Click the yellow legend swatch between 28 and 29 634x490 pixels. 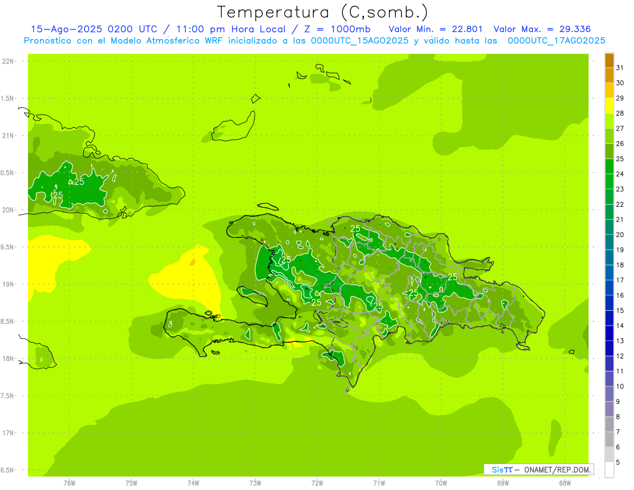(609, 106)
